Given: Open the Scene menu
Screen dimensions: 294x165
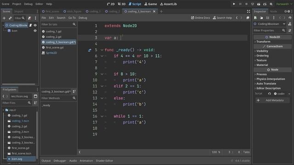Looking at the screenshot, I should [6, 4].
